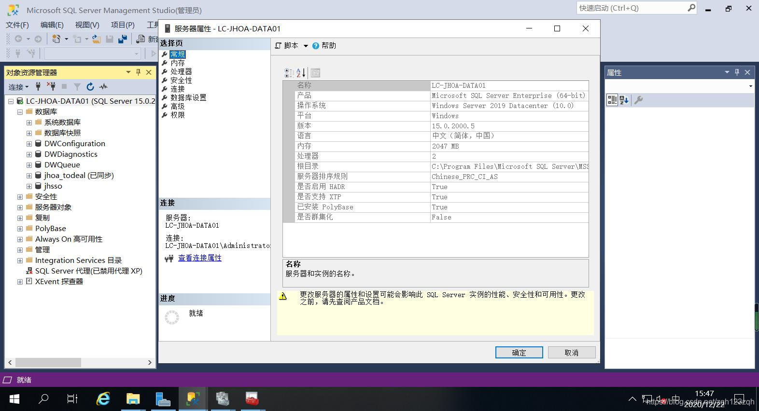The image size is (759, 411).
Task: Click the Categorized view icon in property grid
Action: pos(289,73)
